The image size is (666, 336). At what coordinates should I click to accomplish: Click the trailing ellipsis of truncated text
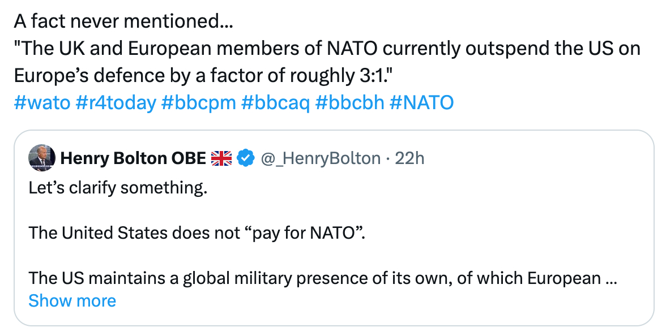611,278
